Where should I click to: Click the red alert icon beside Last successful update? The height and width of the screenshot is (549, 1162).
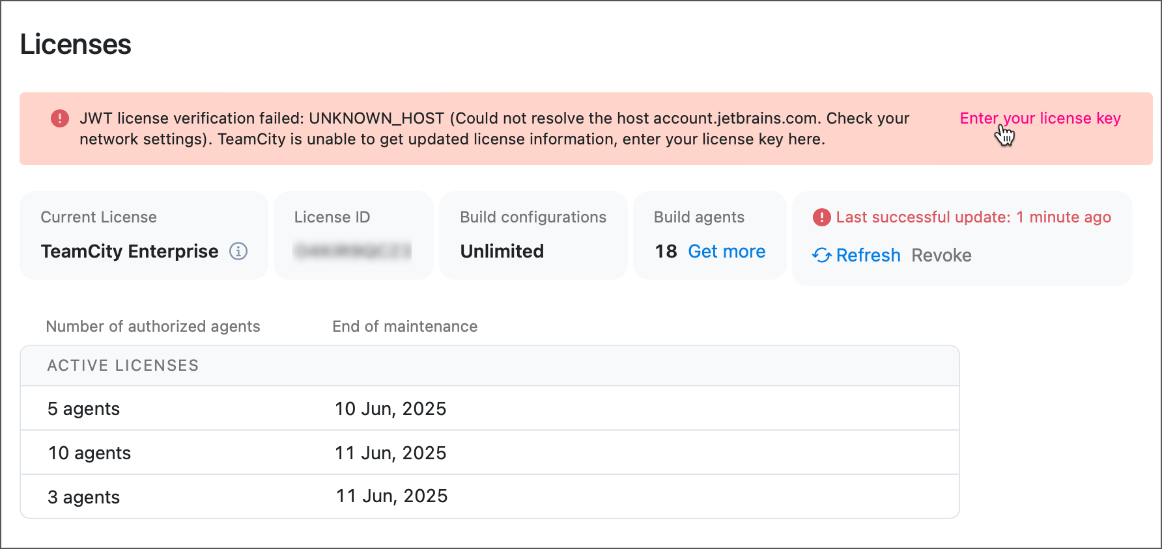point(822,217)
